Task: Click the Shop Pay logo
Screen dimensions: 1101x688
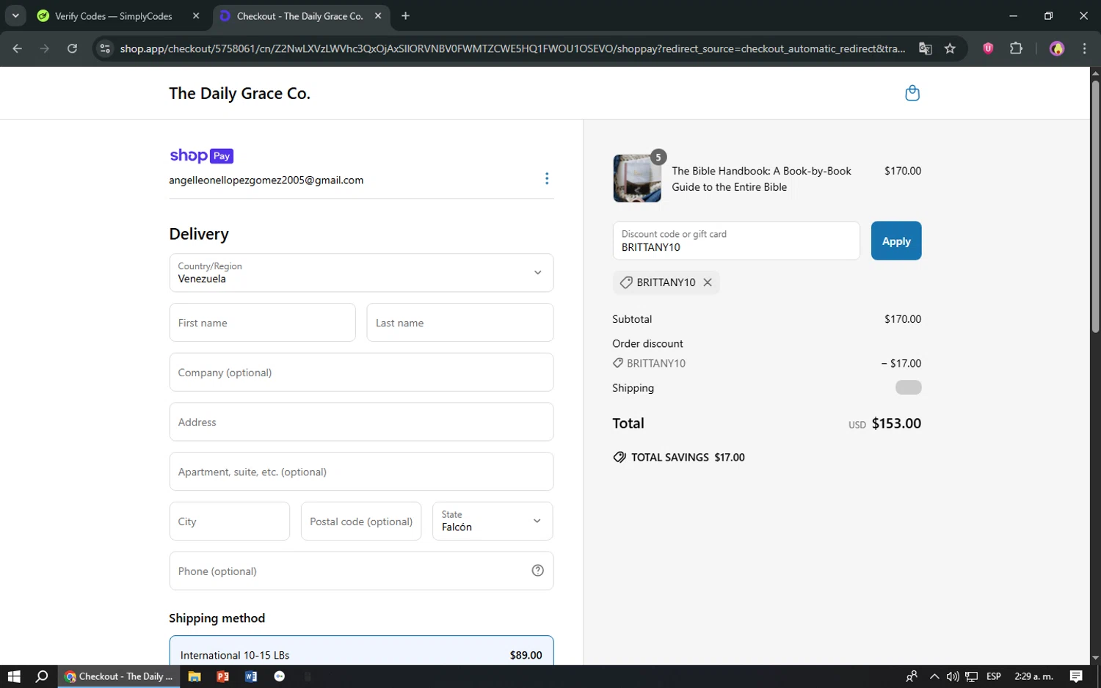Action: [x=201, y=155]
